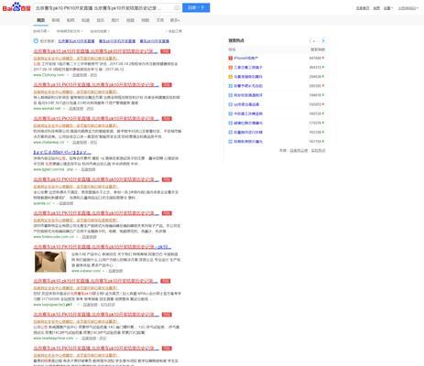424x366 pixels.
Task: Open the 时间不限 time filter dropdown
Action: click(41, 31)
